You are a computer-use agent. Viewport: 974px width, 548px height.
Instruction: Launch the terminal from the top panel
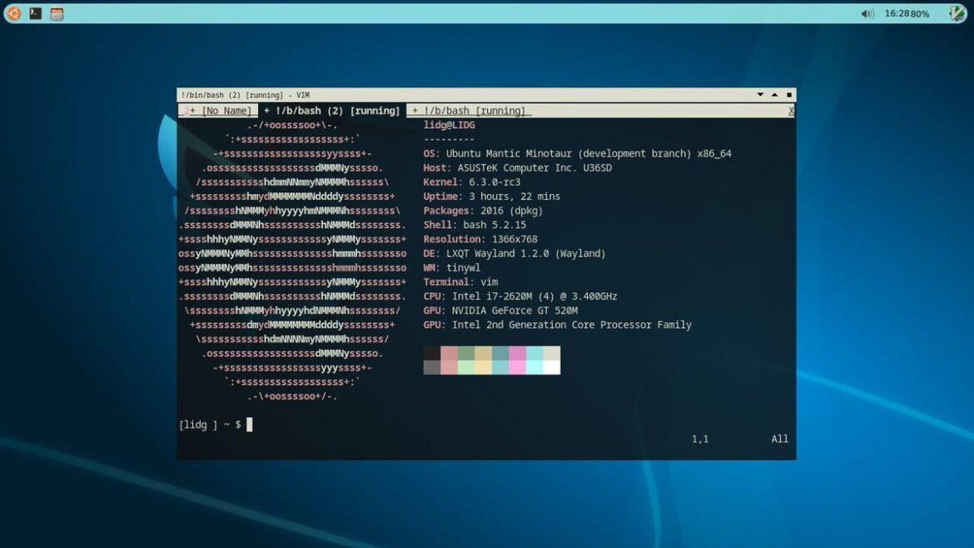36,13
